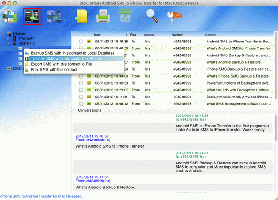Choose Print SMS with this contact
This screenshot has width=278, height=200.
(x=74, y=70)
